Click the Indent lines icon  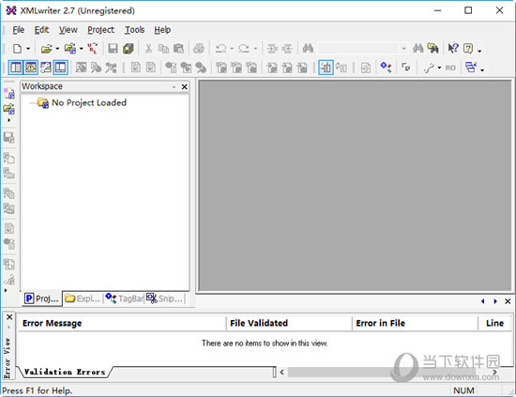272,49
